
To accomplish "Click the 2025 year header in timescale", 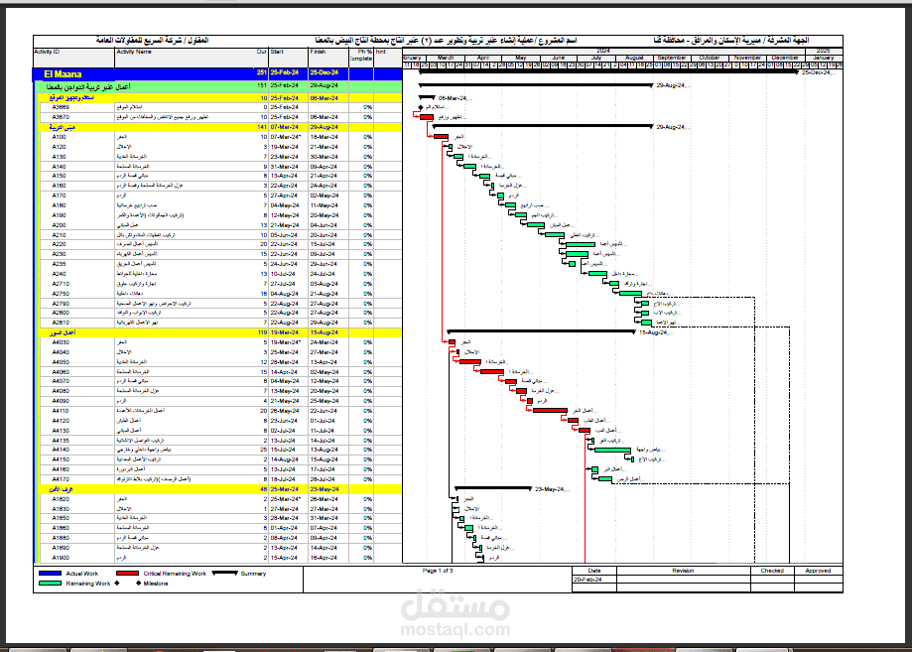I will [x=824, y=52].
